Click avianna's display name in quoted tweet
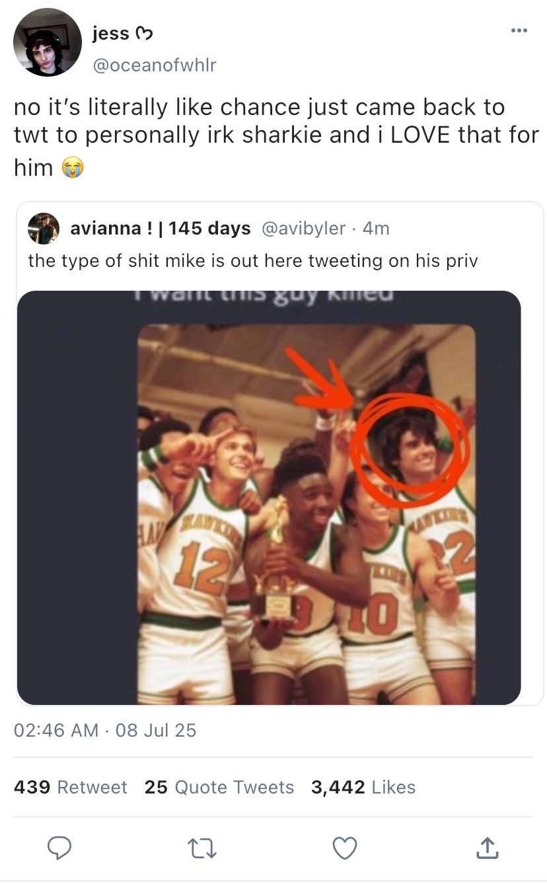Image resolution: width=547 pixels, height=884 pixels. point(161,229)
